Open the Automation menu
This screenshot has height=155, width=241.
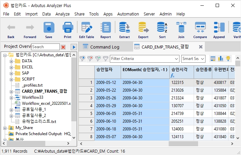[128, 14]
